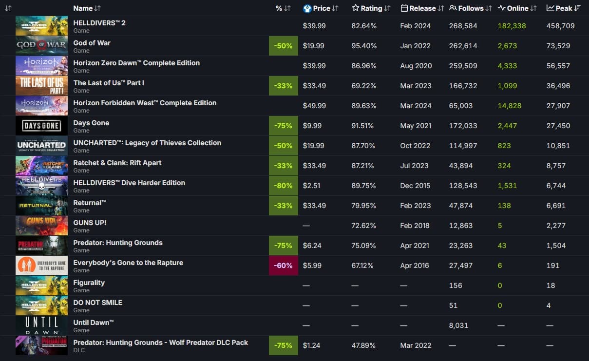Click Everybody's Gone to the Rapture -60% badge
Screen dimensions: 589x361
pyautogui.click(x=283, y=266)
